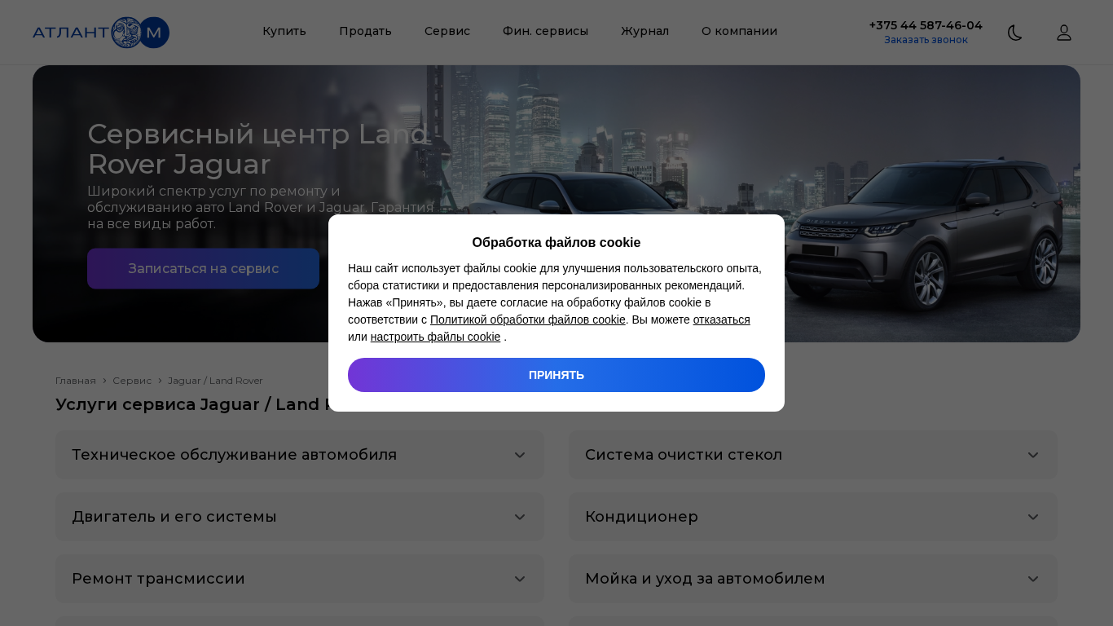Open the О компании menu
This screenshot has width=1113, height=626.
click(x=739, y=31)
